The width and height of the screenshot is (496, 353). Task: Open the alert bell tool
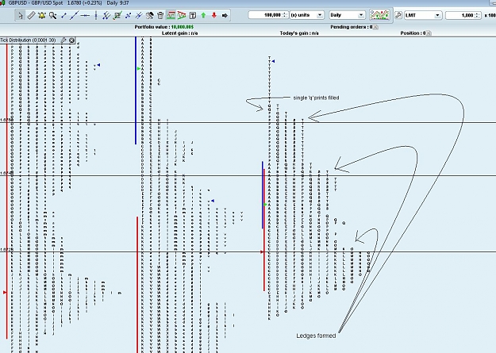point(42,15)
